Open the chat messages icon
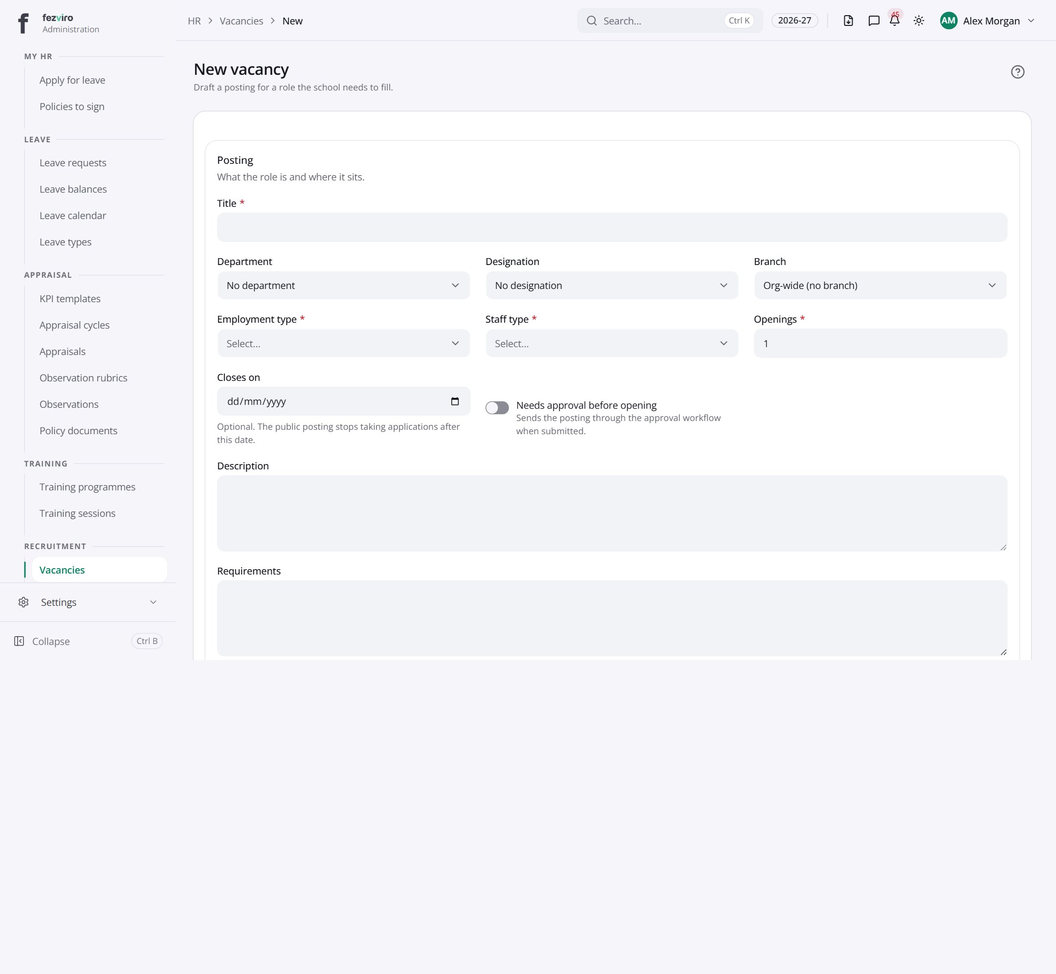This screenshot has height=974, width=1056. click(874, 21)
